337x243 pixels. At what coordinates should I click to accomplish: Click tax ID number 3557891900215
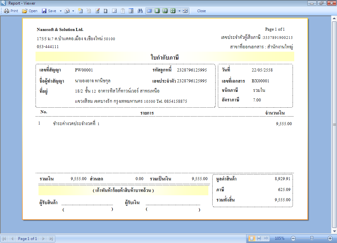278,38
